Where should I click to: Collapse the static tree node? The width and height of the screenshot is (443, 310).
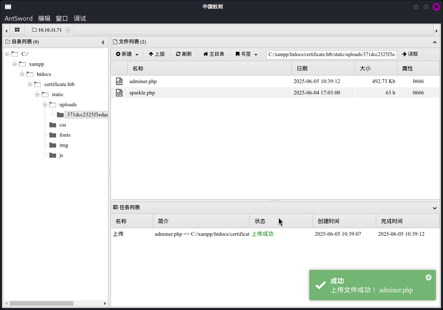(37, 94)
